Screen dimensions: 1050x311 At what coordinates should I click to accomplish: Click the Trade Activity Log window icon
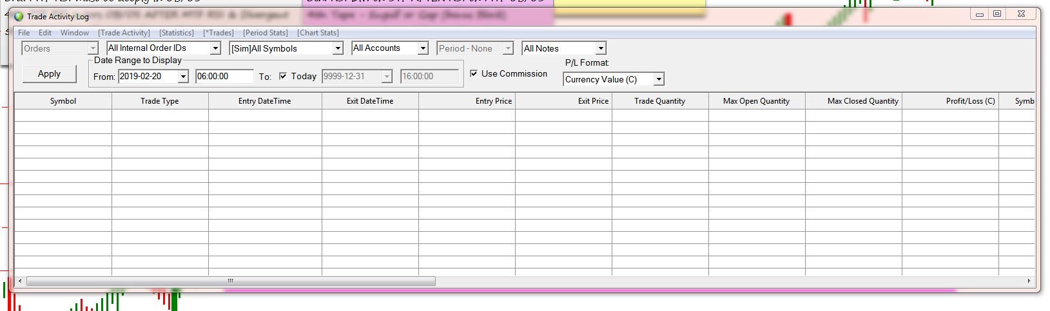point(19,17)
